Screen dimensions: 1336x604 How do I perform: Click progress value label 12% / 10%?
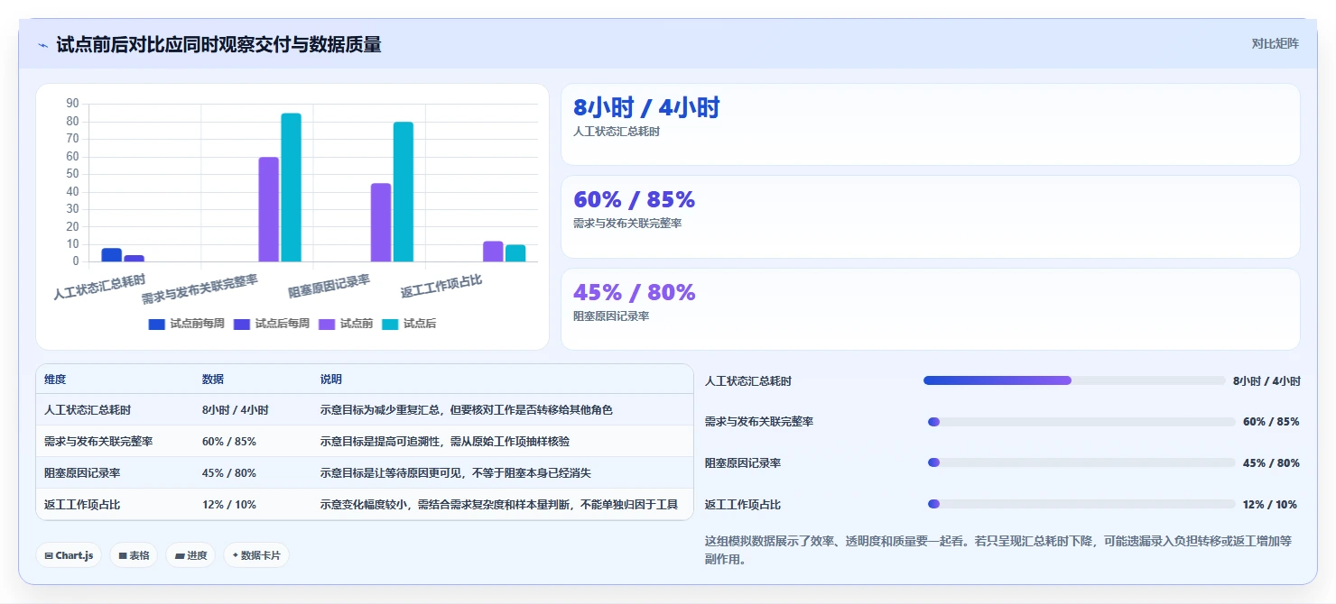[1270, 505]
